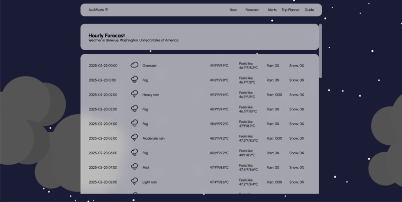Screen dimensions: 402x202
Task: Select the 2025-02-23 02:00 timestamp
Action: point(103,95)
